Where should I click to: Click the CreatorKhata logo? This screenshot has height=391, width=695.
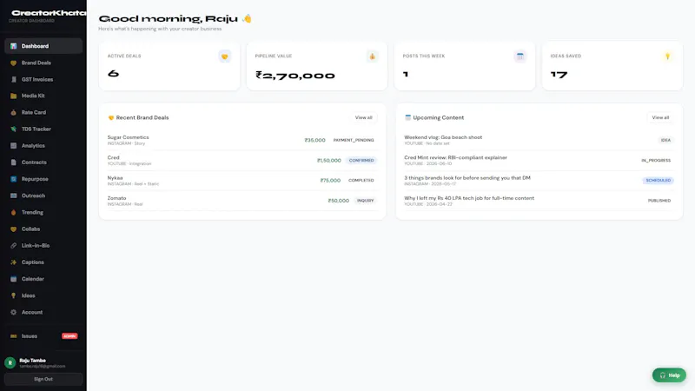[x=49, y=13]
